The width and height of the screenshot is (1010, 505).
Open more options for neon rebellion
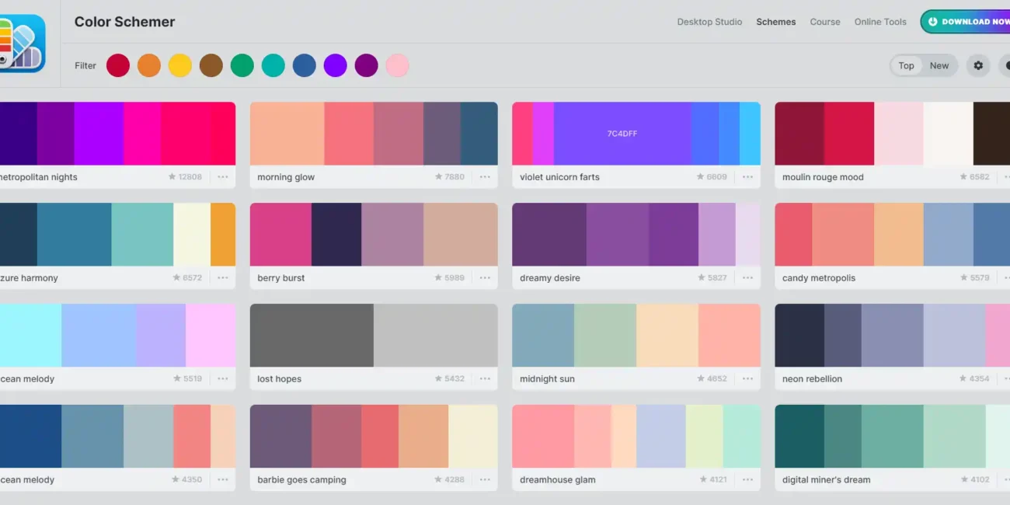click(1005, 379)
